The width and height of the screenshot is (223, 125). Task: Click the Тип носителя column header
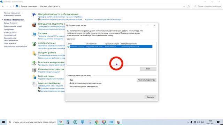point(91,44)
